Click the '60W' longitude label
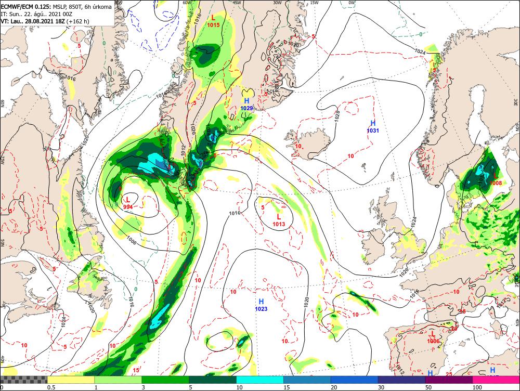Viewport: 520px width, 391px height. (x=187, y=3)
